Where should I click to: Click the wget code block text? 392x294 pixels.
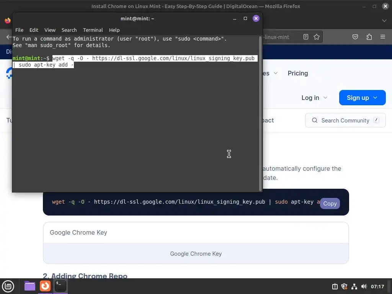click(186, 202)
